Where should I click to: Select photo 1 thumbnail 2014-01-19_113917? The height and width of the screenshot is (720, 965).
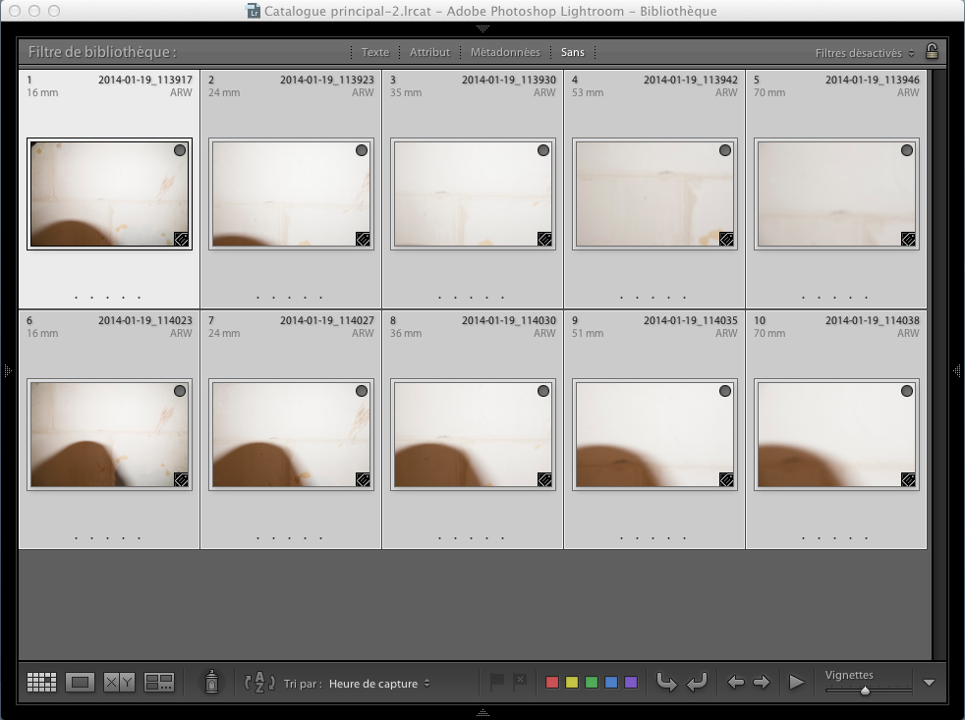coord(109,194)
